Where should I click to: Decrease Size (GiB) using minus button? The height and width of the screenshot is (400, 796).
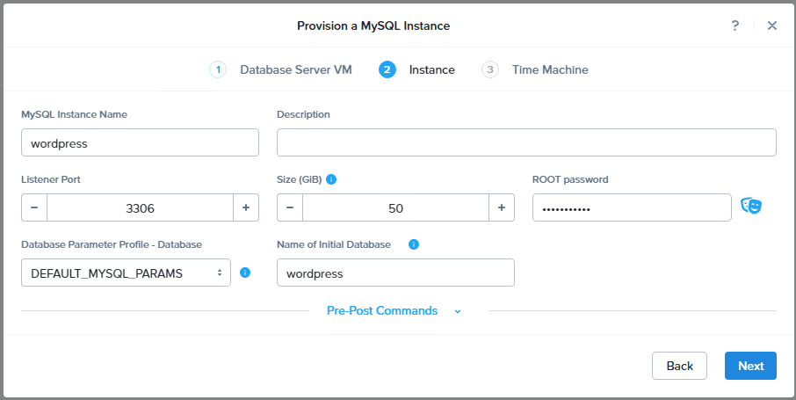(x=290, y=207)
